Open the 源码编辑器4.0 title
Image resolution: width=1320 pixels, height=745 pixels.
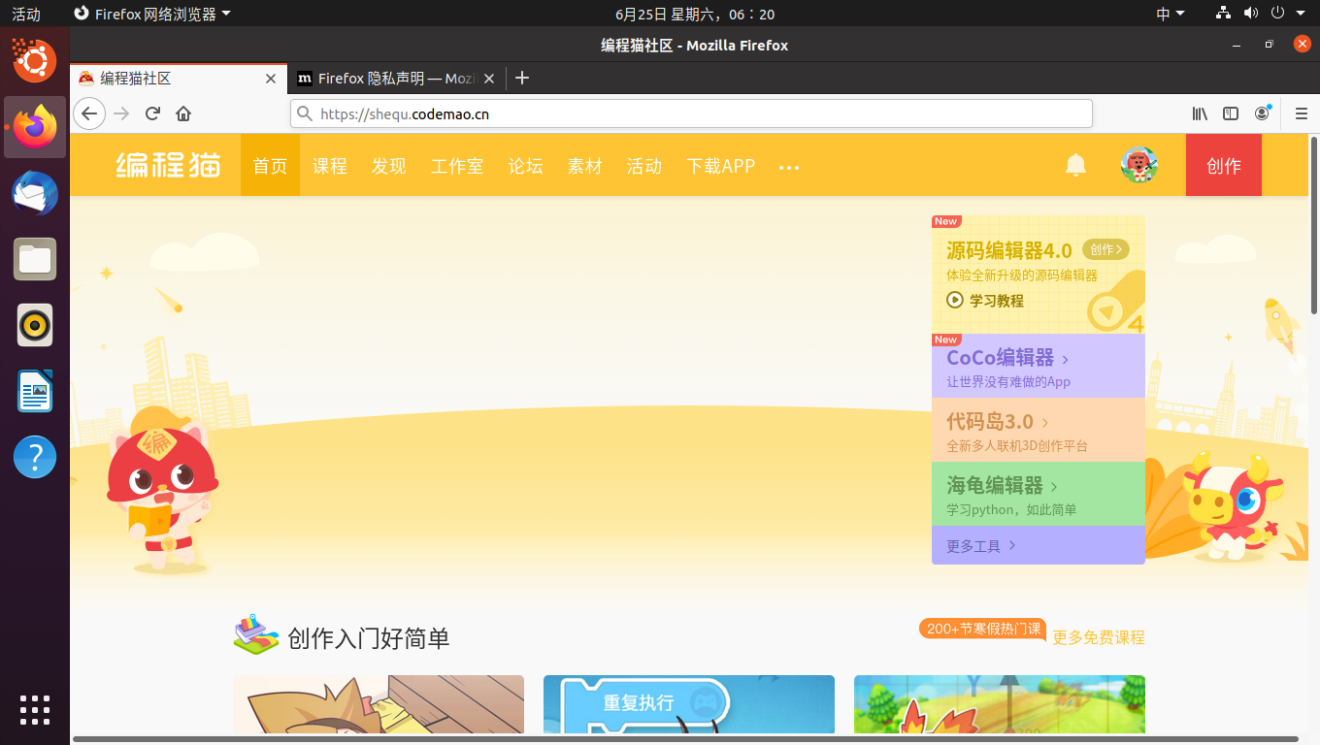(x=1009, y=250)
